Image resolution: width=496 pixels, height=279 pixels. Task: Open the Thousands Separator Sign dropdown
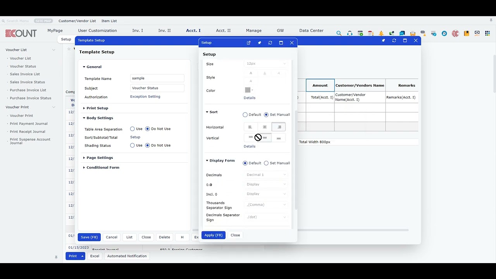[266, 205]
